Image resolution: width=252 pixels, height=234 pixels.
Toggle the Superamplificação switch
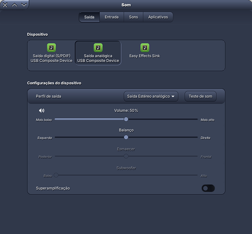click(209, 188)
